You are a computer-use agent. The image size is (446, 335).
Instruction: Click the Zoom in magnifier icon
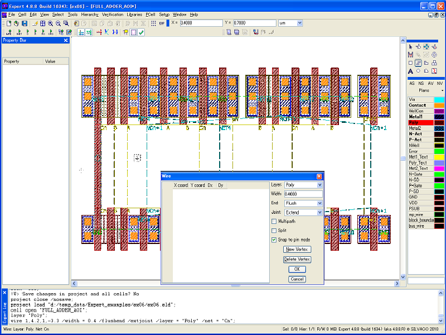click(x=51, y=23)
